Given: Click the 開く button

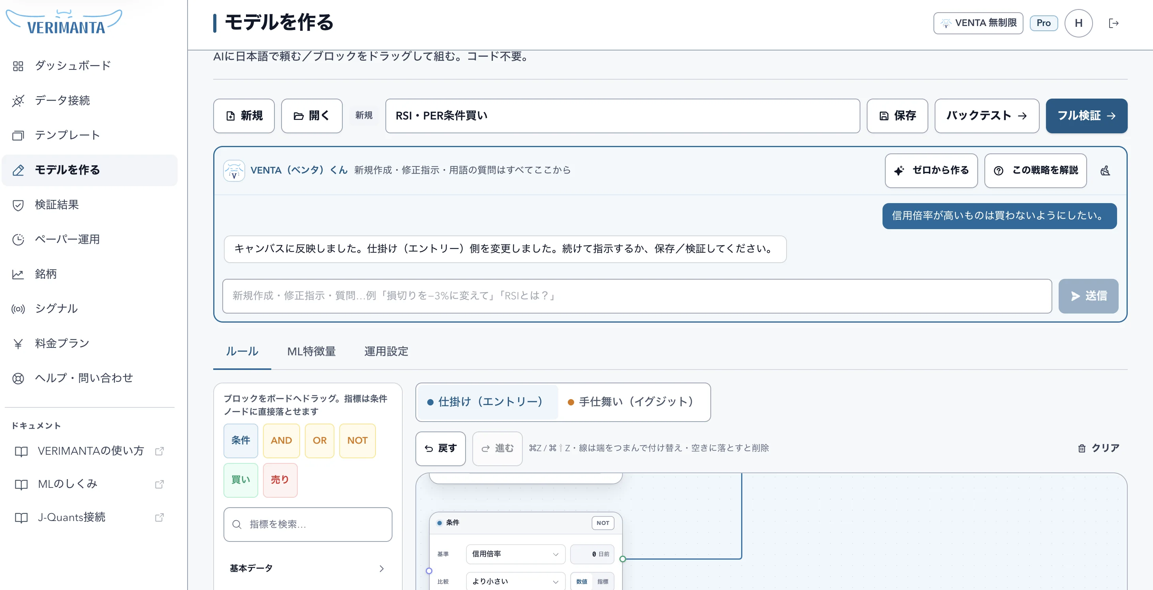Looking at the screenshot, I should click(x=312, y=116).
